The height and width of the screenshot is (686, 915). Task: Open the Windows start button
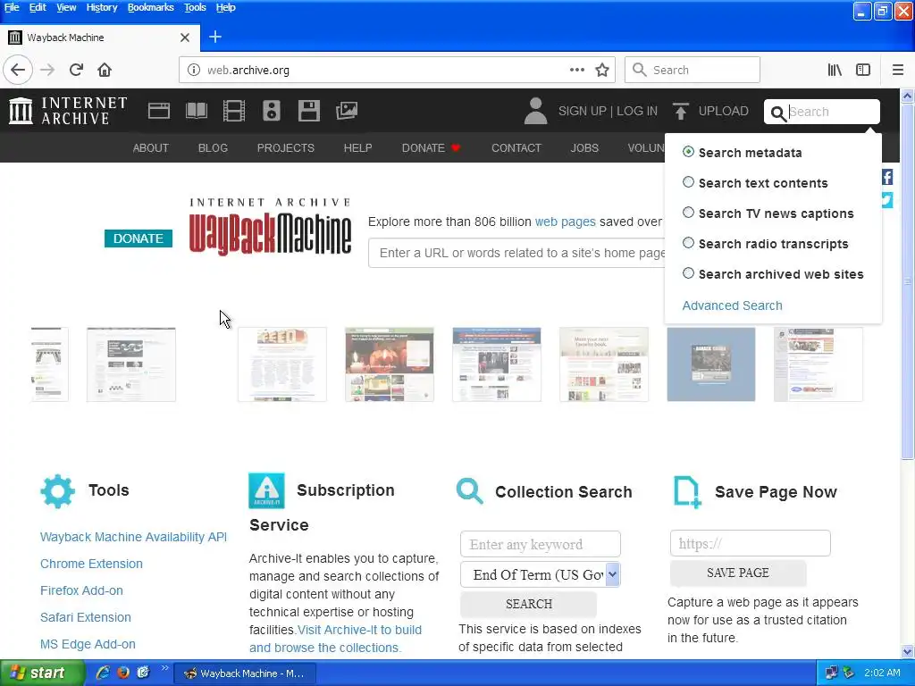(x=41, y=673)
